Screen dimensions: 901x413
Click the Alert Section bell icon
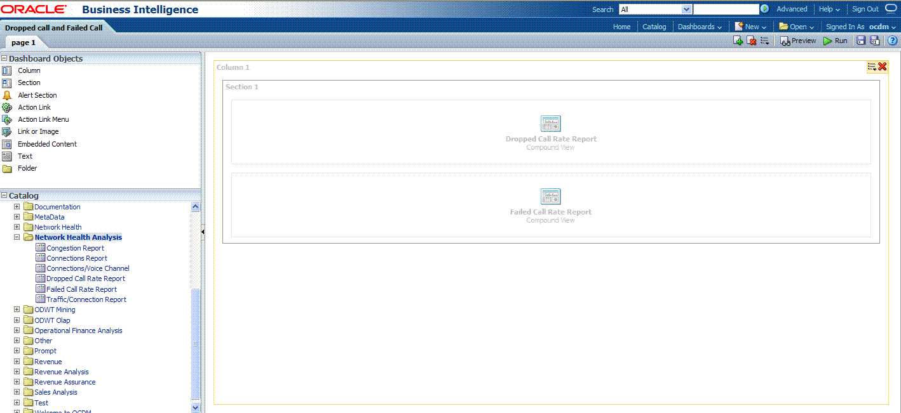7,95
